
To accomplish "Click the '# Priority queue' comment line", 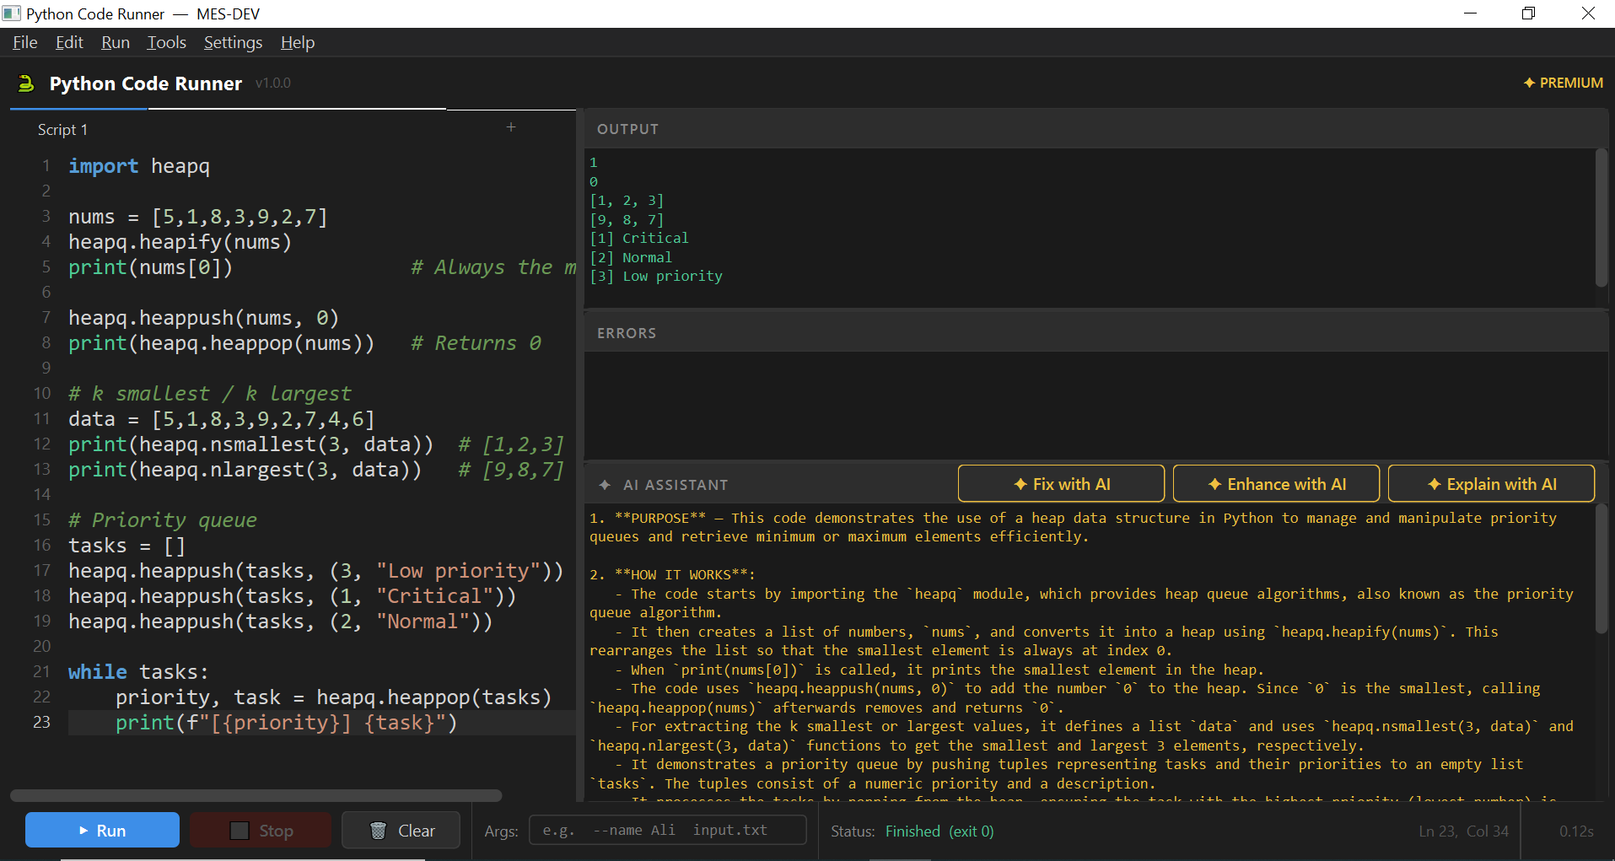I will pyautogui.click(x=163, y=520).
